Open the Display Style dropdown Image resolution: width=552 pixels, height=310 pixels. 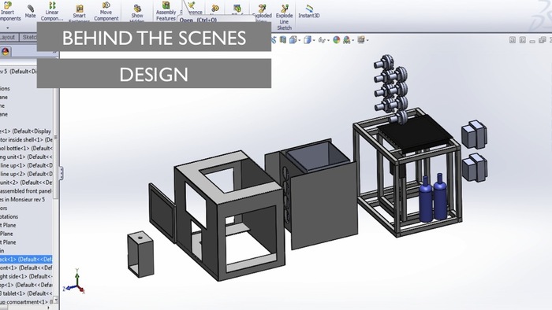click(309, 40)
